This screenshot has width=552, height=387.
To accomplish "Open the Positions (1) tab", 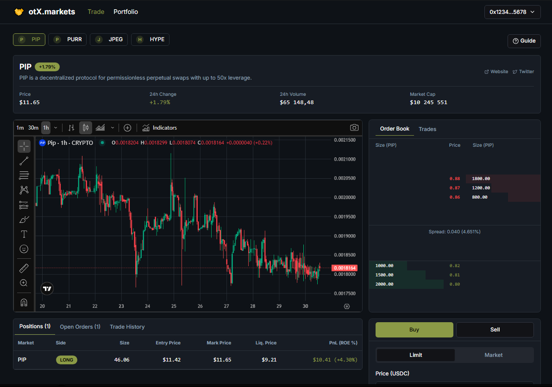I will (35, 326).
